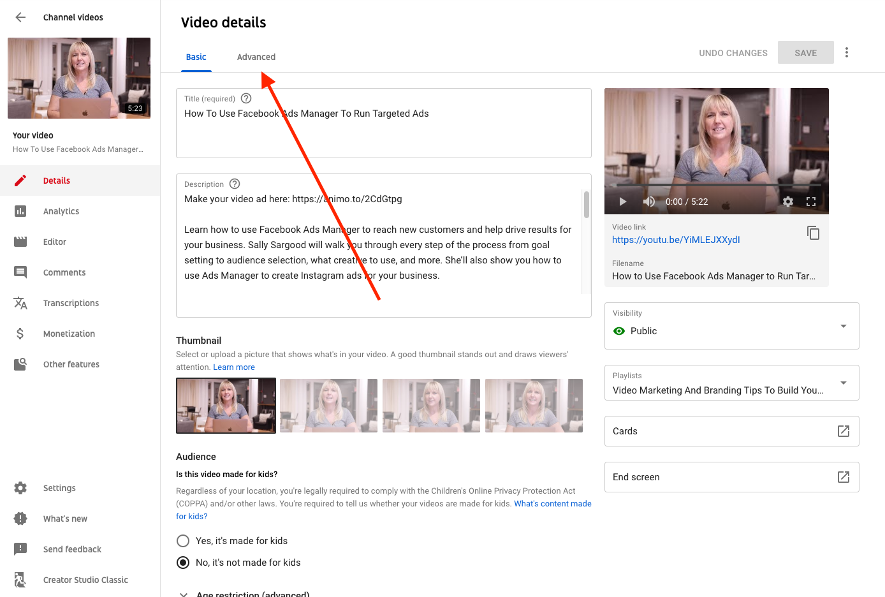Open the Other features icon
Viewport: 885px width, 597px height.
(20, 364)
